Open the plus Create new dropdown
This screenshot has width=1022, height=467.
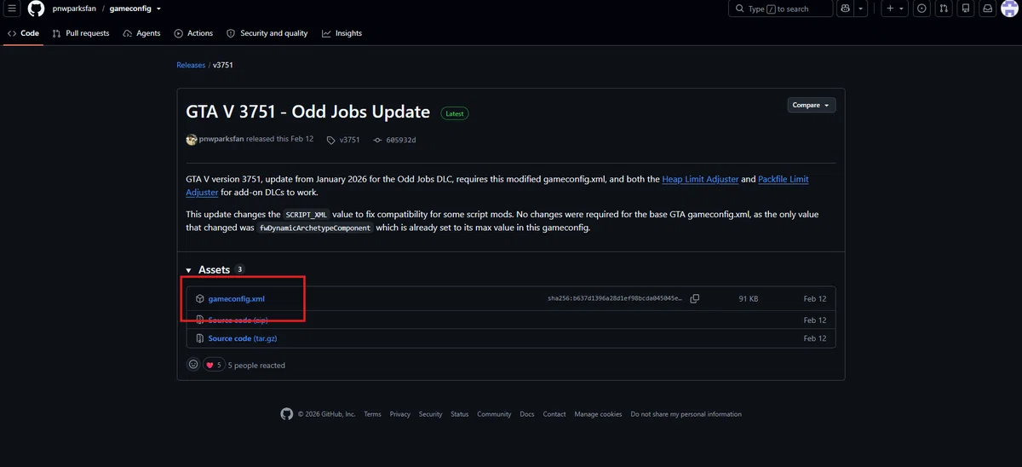[893, 9]
